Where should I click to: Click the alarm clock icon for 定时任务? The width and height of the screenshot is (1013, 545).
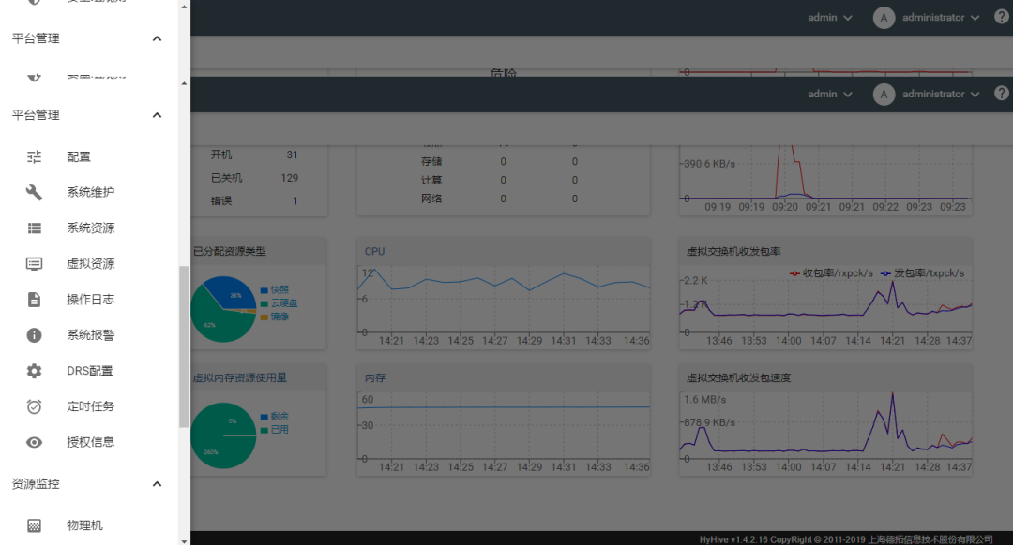pyautogui.click(x=35, y=406)
